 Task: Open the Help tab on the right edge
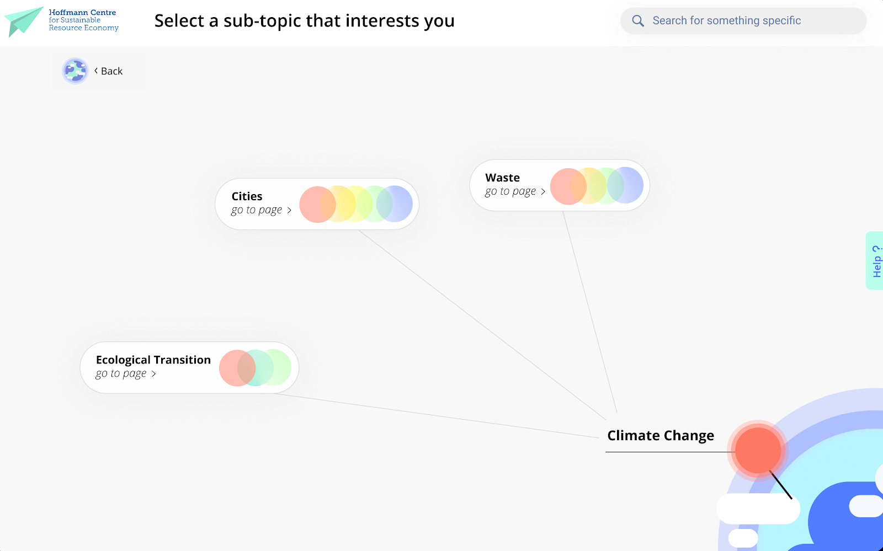point(875,260)
